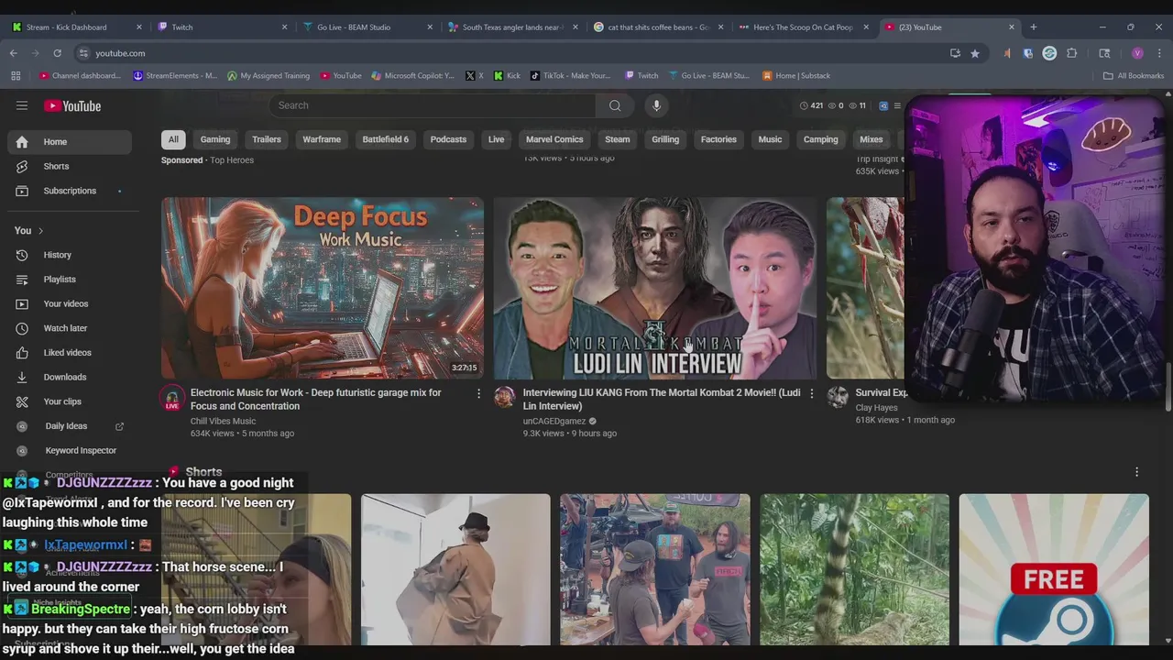Open the Chrome extensions puzzle icon
Viewport: 1173px width, 660px height.
pos(1072,53)
